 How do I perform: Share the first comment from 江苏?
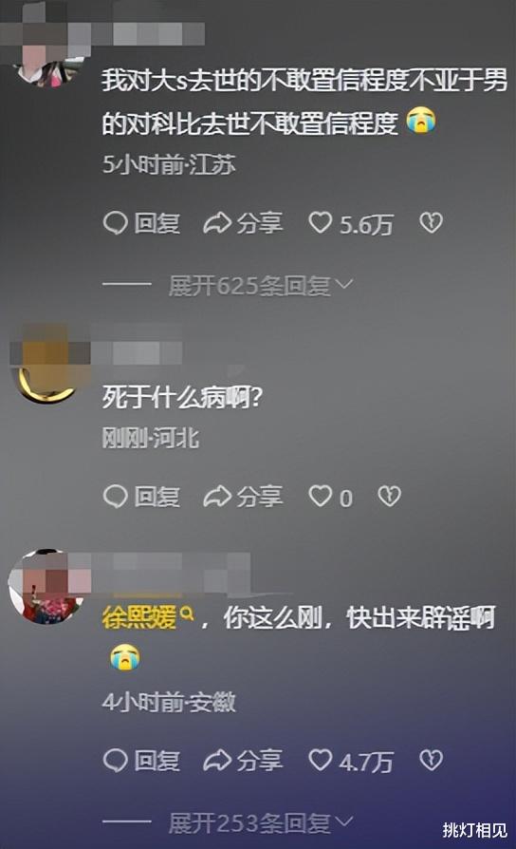tap(243, 223)
